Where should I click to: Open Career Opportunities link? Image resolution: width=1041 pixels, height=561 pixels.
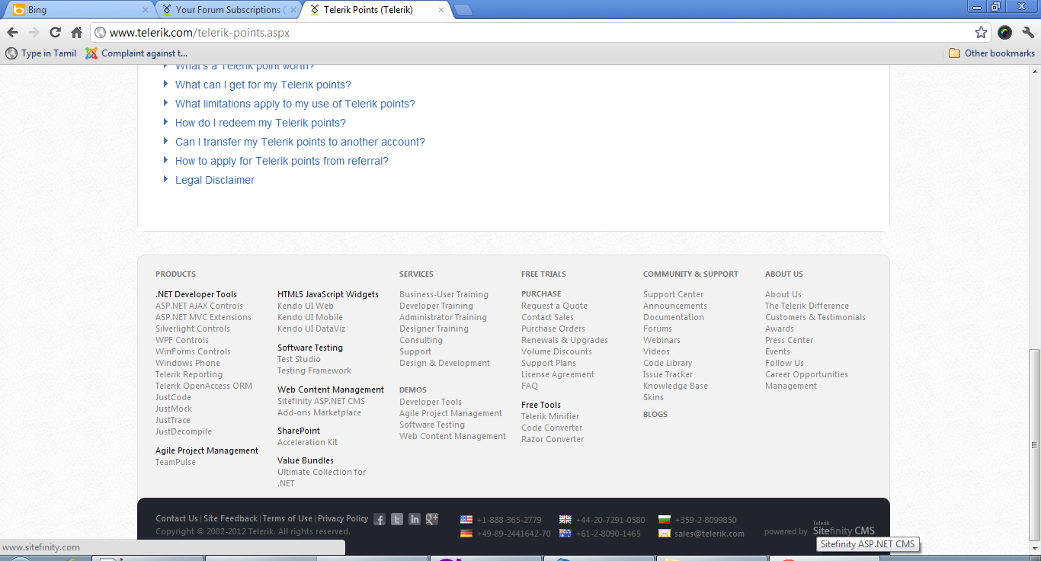[x=806, y=374]
